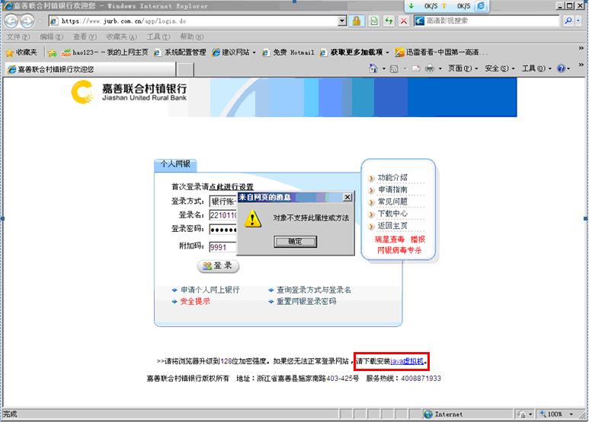Click the red X Stop loading icon

click(x=404, y=21)
